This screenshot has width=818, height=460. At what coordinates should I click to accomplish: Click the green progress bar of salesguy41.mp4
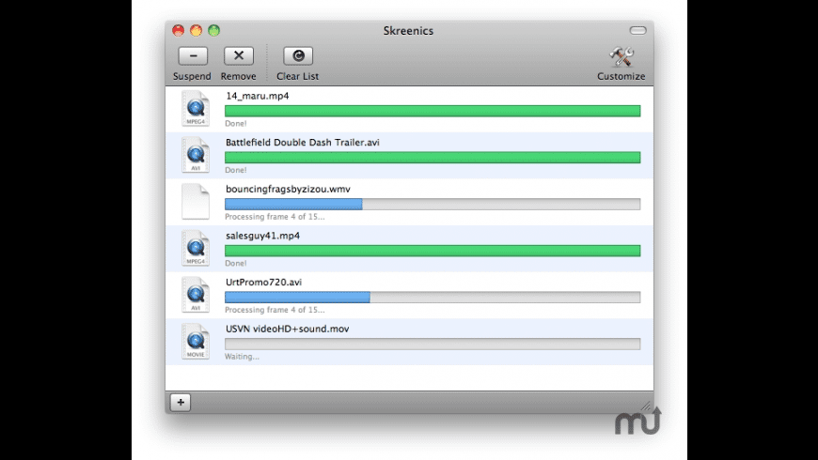tap(433, 251)
